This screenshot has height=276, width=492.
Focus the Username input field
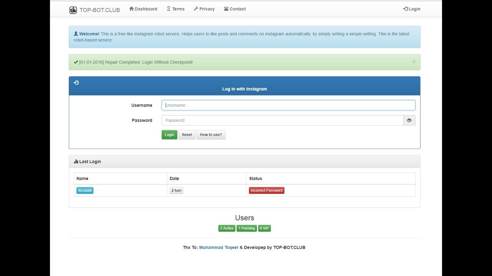coord(288,105)
